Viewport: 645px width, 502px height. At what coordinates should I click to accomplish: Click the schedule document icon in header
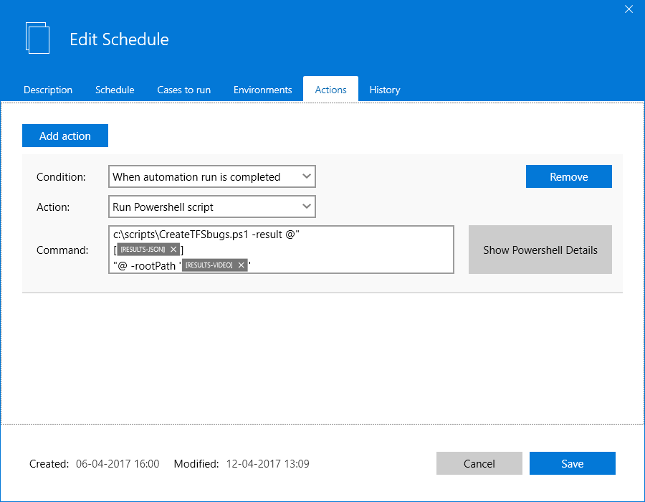click(37, 38)
